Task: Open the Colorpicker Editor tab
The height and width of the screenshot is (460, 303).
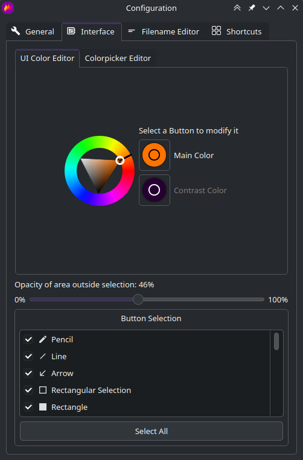Action: click(x=118, y=59)
